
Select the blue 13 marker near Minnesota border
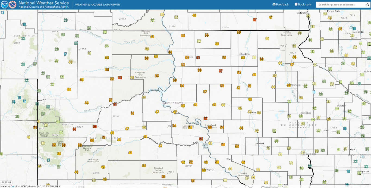[314, 92]
